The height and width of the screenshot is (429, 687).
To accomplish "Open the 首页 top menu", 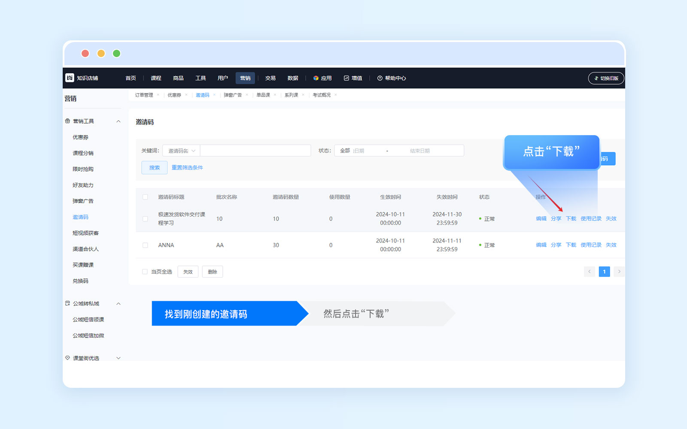I will pyautogui.click(x=131, y=78).
